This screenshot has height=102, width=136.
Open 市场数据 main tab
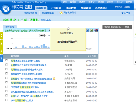click(x=71, y=8)
